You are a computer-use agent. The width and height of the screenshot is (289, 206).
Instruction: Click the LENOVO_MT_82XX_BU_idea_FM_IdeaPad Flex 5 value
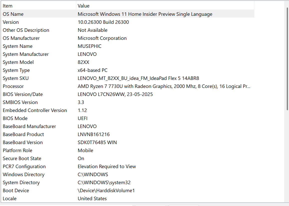coord(138,78)
